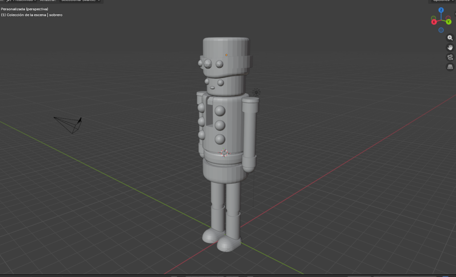Select the hand pan icon for view movement
Image resolution: width=456 pixels, height=277 pixels.
450,48
